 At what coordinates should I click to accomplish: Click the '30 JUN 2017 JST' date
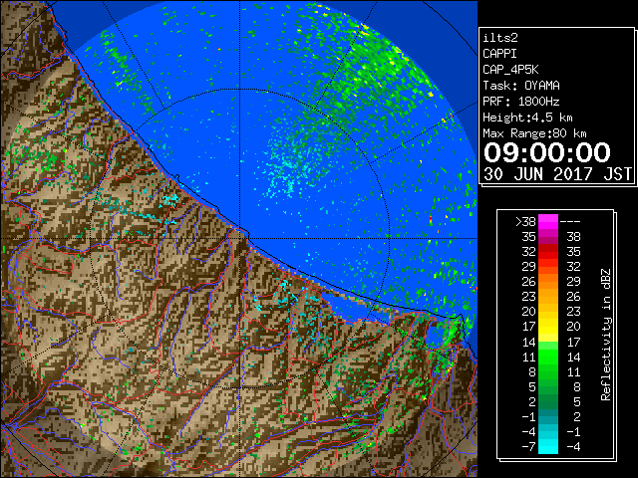pyautogui.click(x=557, y=174)
